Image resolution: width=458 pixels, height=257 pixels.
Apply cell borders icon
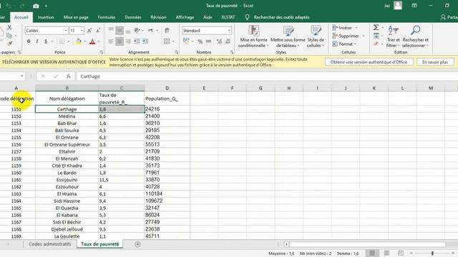point(62,41)
